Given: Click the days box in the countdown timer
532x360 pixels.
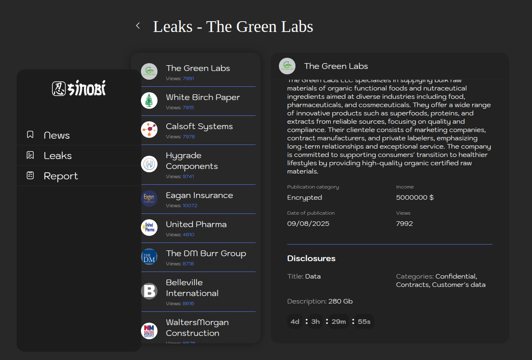Looking at the screenshot, I should 295,322.
